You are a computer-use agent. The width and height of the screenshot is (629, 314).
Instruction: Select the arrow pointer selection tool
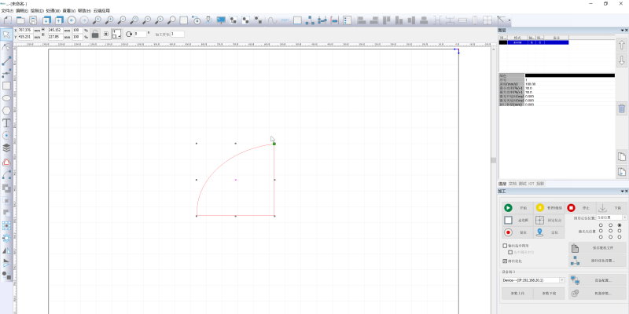[x=6, y=35]
